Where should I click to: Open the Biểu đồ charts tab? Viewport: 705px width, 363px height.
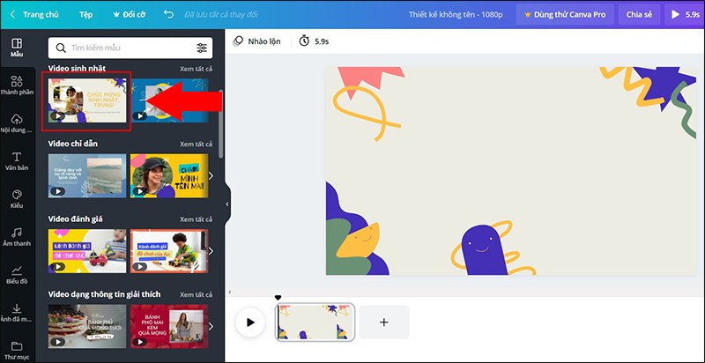pos(17,275)
